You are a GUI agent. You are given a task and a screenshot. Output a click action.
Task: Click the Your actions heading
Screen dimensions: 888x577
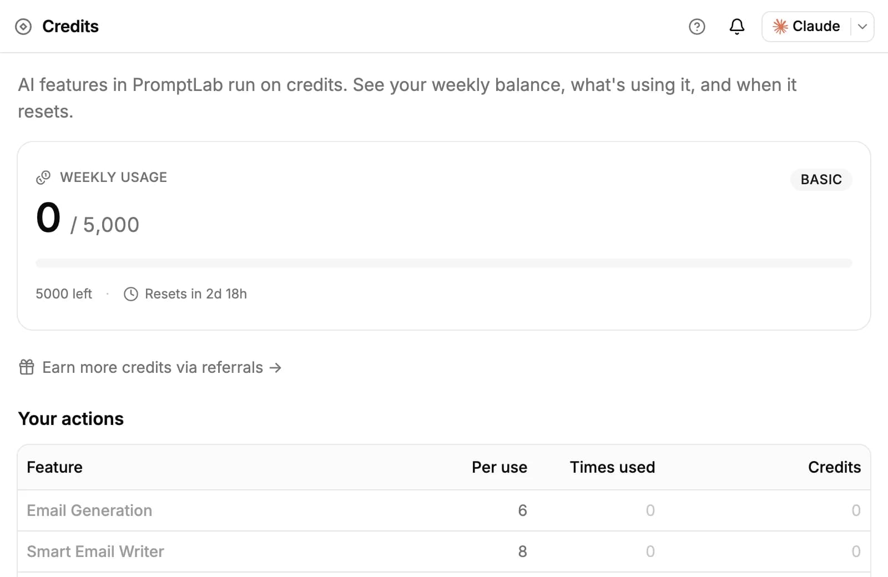[71, 419]
